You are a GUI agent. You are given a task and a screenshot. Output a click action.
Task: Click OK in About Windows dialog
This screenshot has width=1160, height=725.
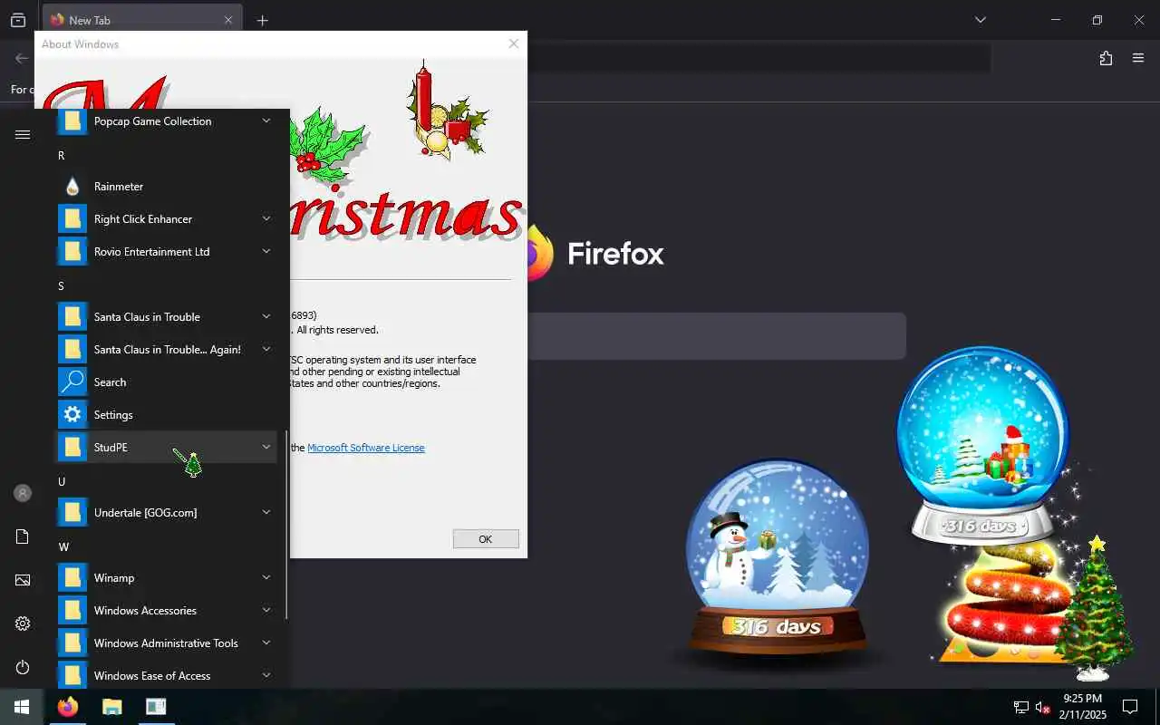[486, 539]
